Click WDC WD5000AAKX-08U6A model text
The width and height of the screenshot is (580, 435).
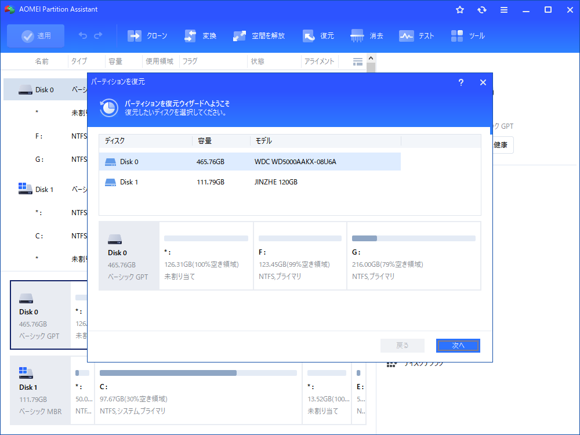(x=295, y=162)
